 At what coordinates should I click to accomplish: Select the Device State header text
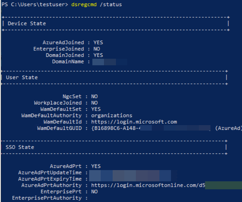(x=27, y=24)
